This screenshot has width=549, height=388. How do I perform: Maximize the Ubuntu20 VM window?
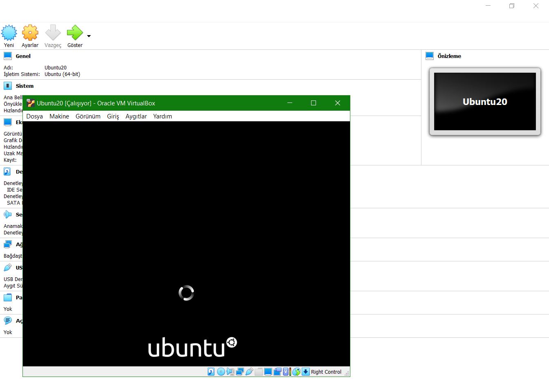(314, 103)
